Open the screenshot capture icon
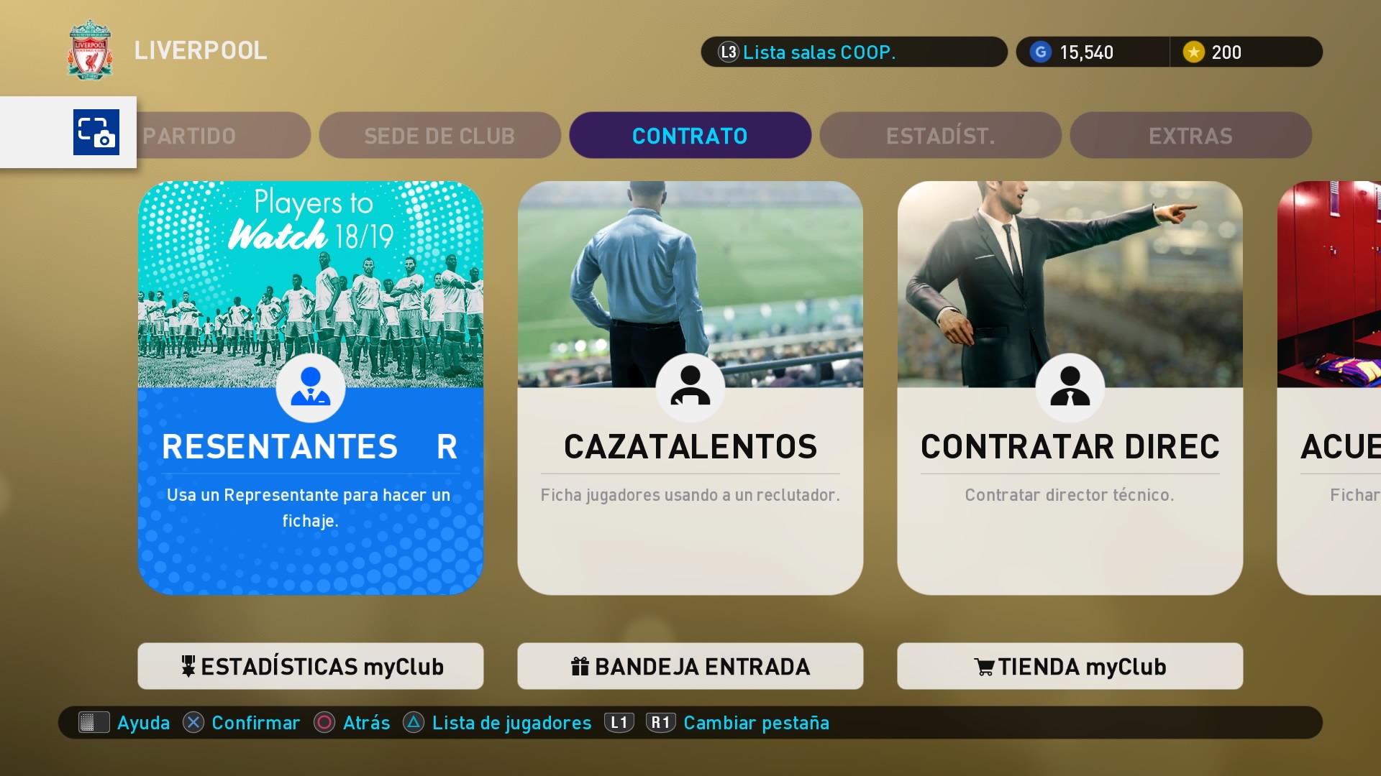1381x776 pixels. pyautogui.click(x=96, y=132)
